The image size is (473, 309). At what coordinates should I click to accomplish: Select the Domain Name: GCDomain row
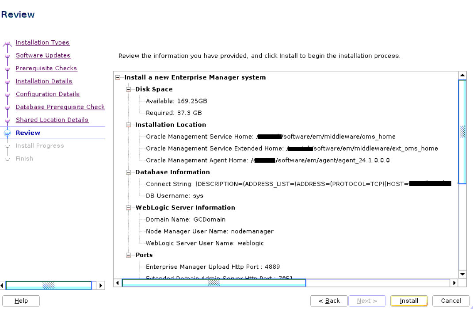[186, 220]
